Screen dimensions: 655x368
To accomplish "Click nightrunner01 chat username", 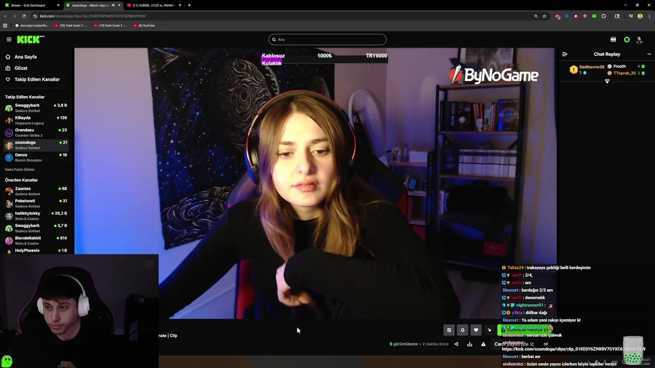I will (x=530, y=305).
